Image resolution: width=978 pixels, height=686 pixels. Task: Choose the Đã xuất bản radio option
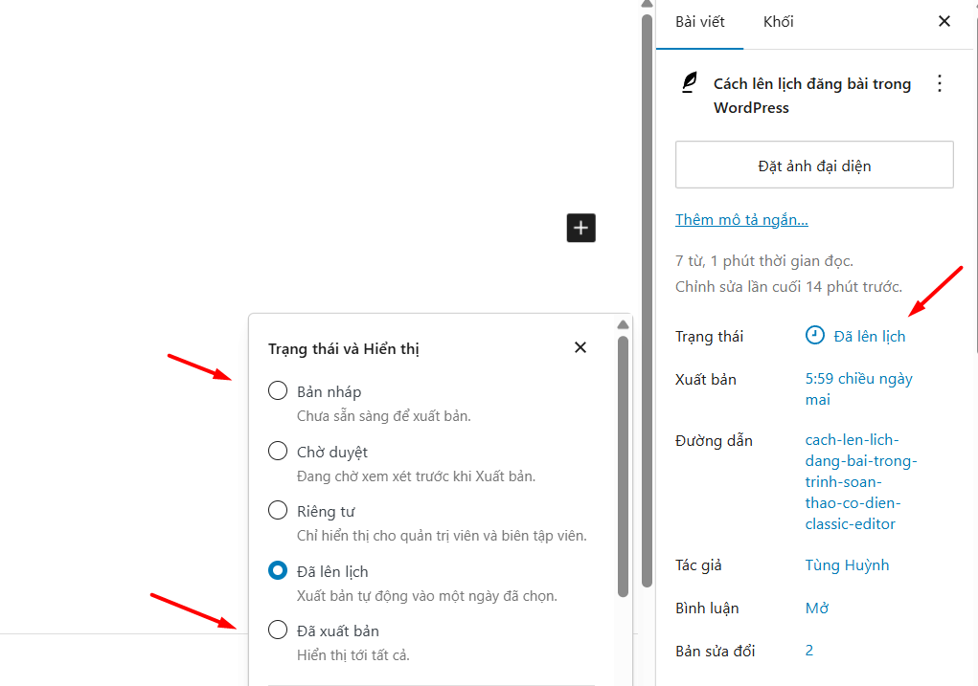point(278,630)
